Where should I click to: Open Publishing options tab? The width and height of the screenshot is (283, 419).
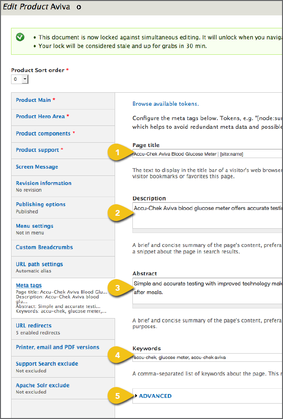coord(63,208)
